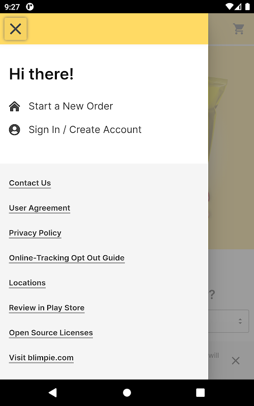Select Sign In / Create Account
This screenshot has width=254, height=406.
tap(85, 130)
